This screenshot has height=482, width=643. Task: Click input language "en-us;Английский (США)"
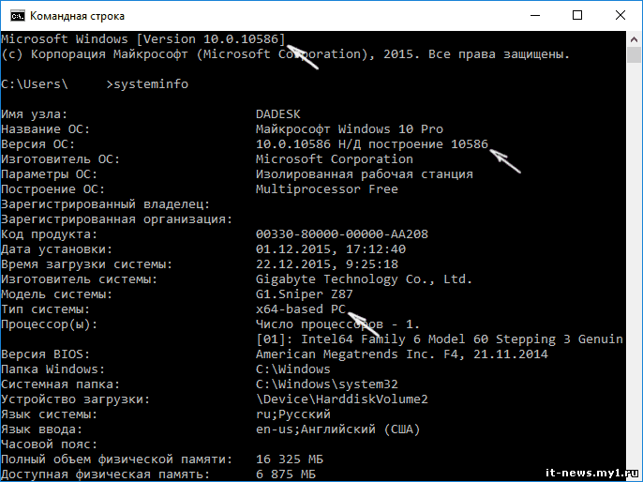(x=337, y=429)
